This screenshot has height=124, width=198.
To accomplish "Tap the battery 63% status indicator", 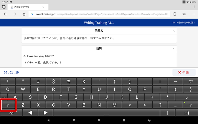I will click(193, 2).
